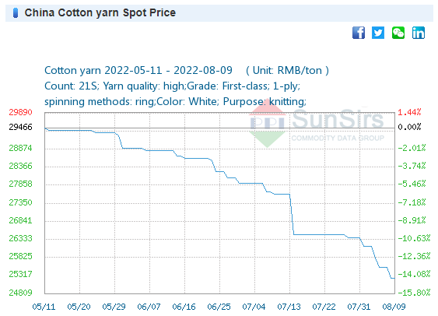Click the blue bullet beside the title
The height and width of the screenshot is (316, 438).
pyautogui.click(x=16, y=13)
